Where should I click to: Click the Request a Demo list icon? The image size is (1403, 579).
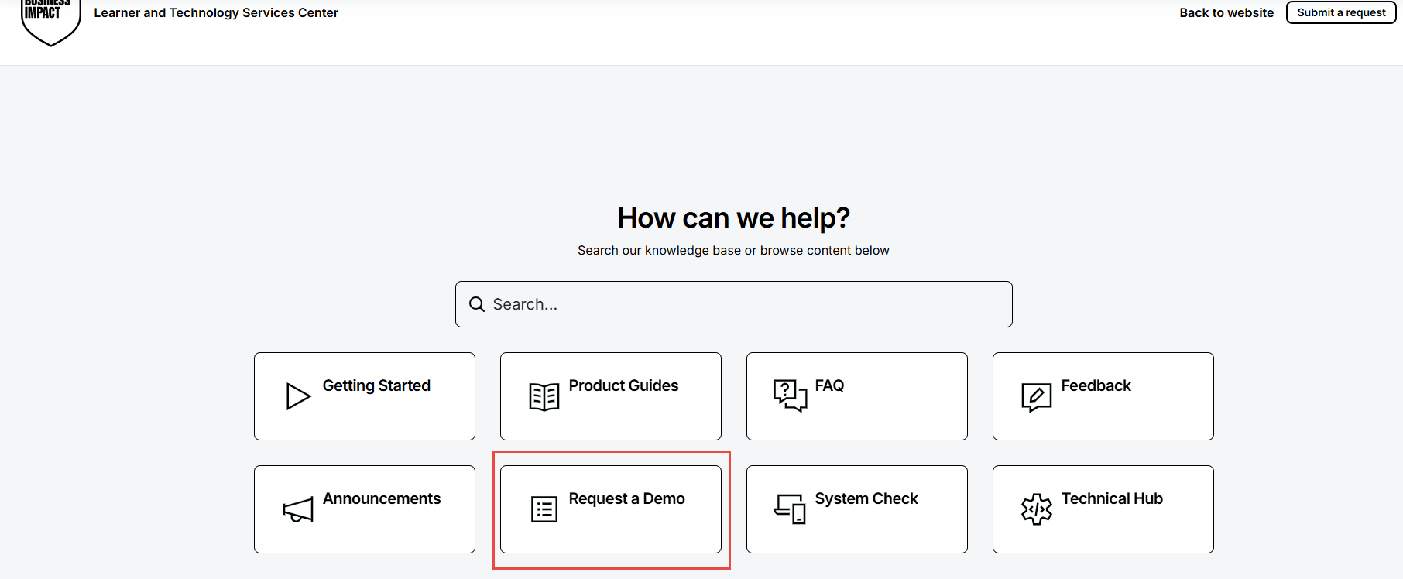coord(544,509)
